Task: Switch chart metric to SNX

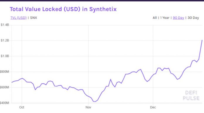Action: point(33,18)
